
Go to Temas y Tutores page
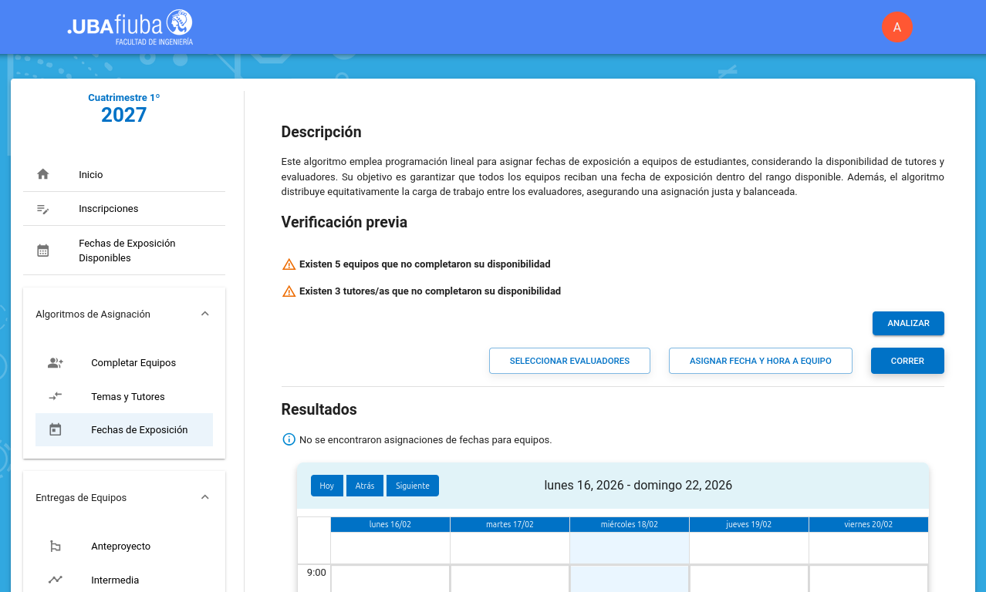(x=128, y=396)
